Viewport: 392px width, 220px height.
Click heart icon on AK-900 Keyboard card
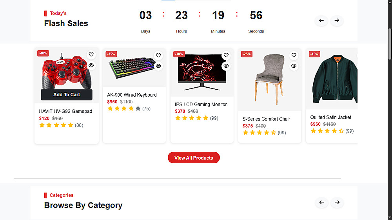(158, 55)
